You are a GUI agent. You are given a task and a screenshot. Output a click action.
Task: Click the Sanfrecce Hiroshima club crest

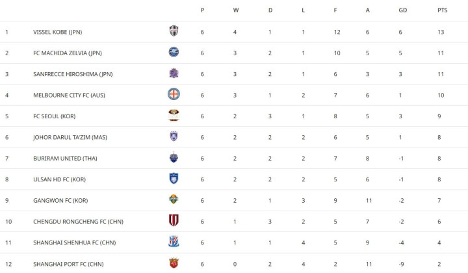point(174,73)
